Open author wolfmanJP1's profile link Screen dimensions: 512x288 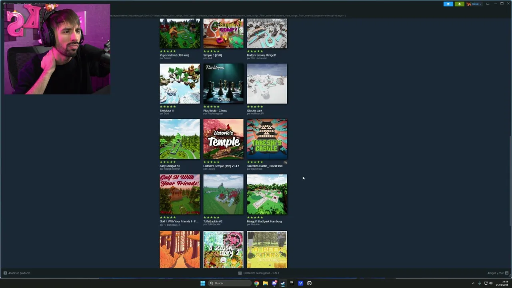pyautogui.click(x=257, y=114)
